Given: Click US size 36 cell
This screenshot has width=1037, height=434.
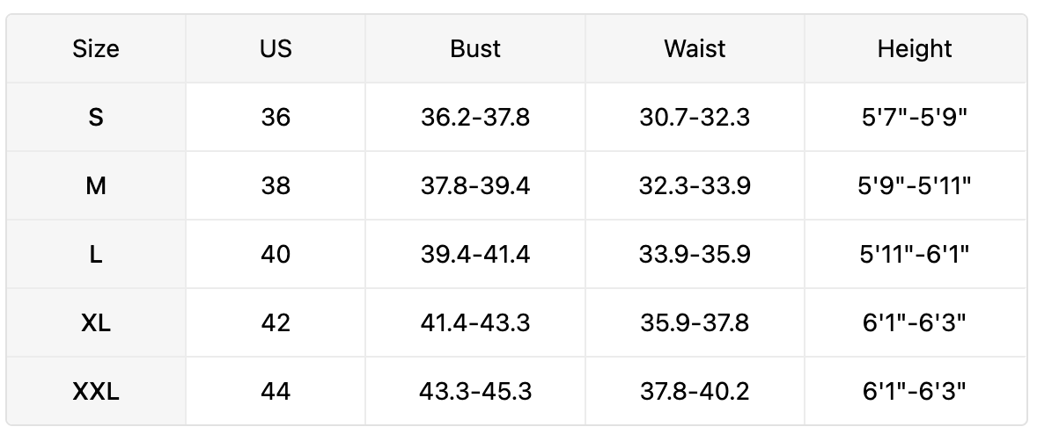Looking at the screenshot, I should click(276, 118).
